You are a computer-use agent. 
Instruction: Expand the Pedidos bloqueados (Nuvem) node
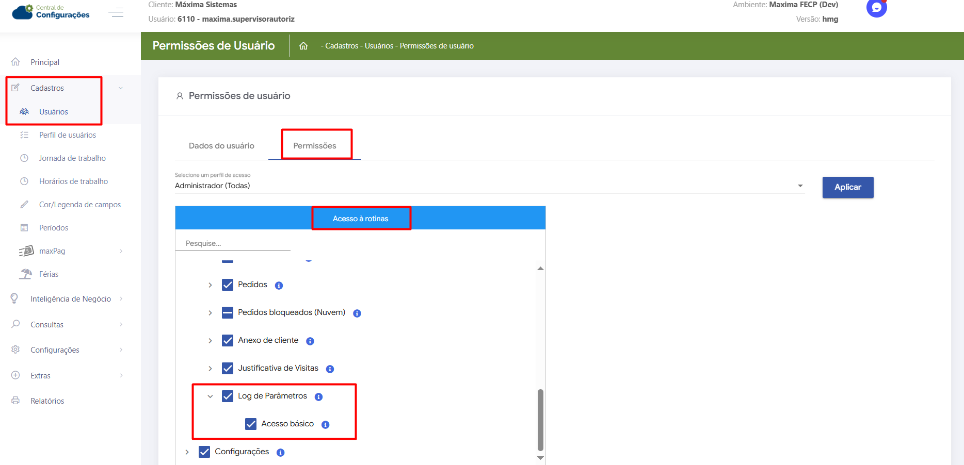click(x=210, y=313)
